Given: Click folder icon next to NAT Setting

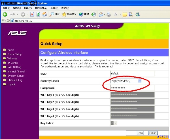Looking at the screenshot, I should pyautogui.click(x=5, y=67).
